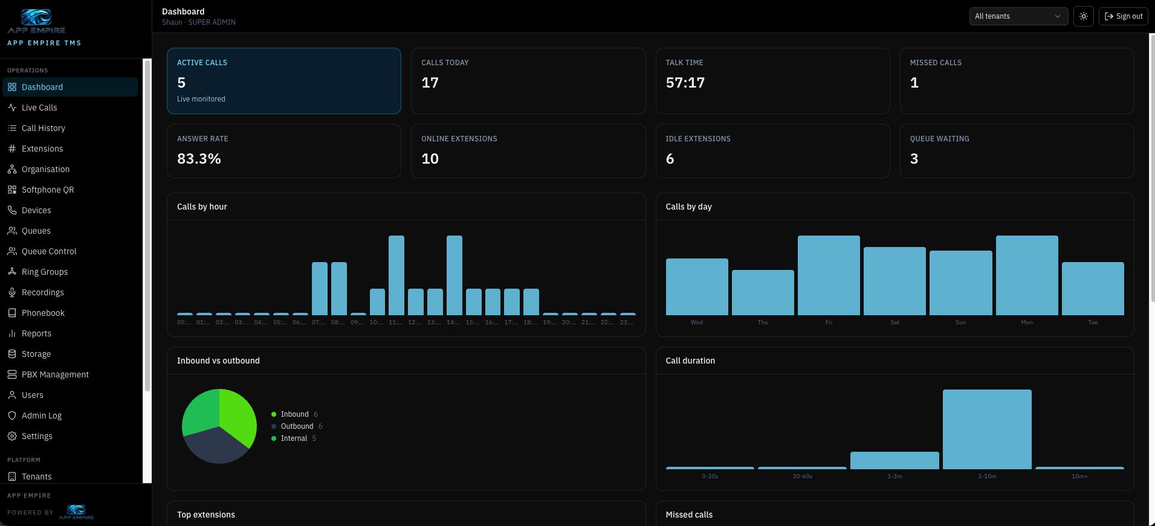Click the Softphone QR code icon
The image size is (1155, 526).
point(12,190)
